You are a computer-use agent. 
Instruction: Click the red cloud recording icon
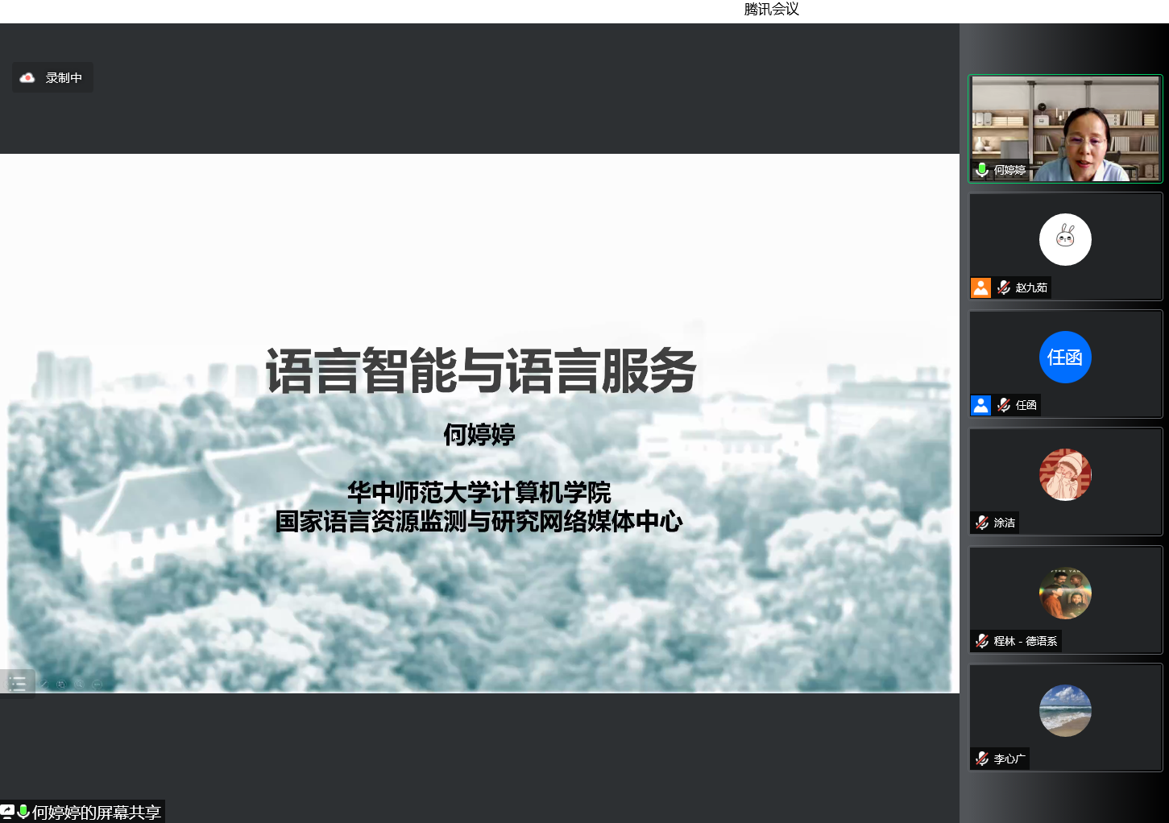point(27,78)
